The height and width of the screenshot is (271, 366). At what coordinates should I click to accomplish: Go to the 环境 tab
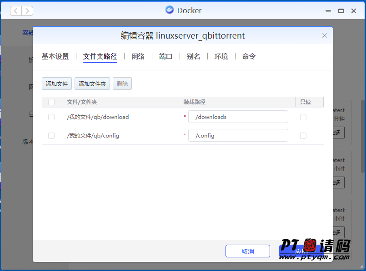221,56
